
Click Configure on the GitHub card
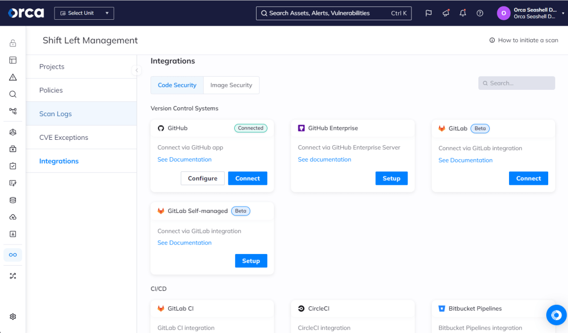[x=203, y=178]
